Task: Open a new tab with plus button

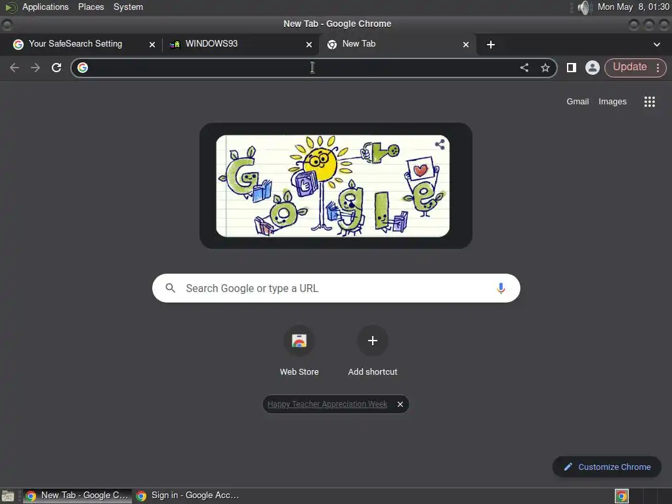Action: [491, 45]
